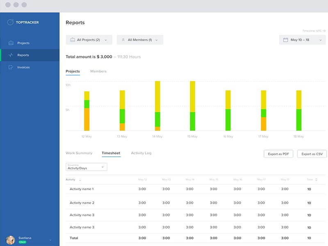Click the Projects briefcase icon in sidebar
The image size is (328, 246).
(11, 43)
